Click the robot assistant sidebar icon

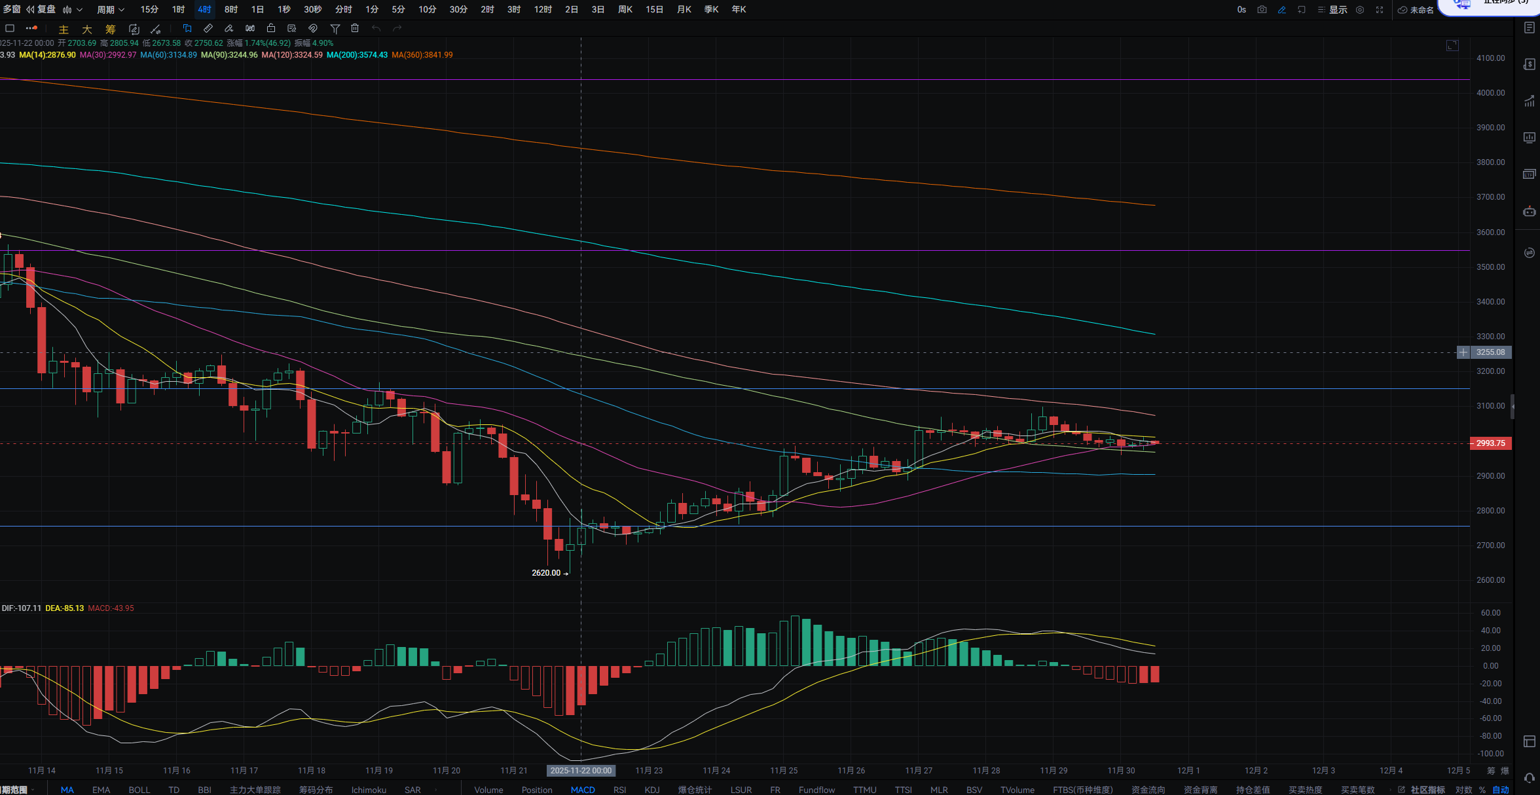tap(1529, 212)
